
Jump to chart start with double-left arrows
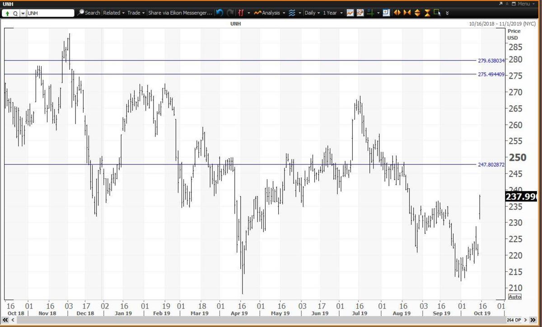[5, 320]
